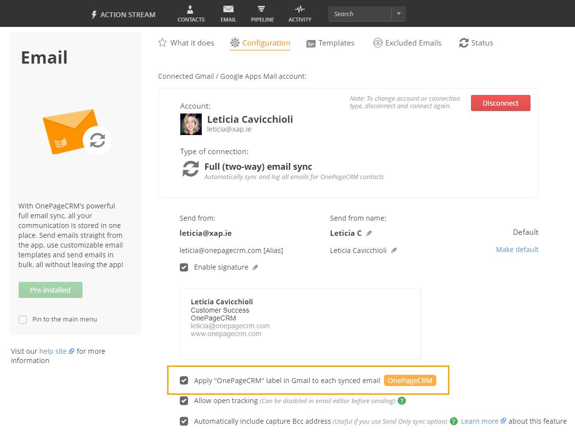This screenshot has width=575, height=432.
Task: Click the Action Stream lightning bolt icon
Action: (94, 15)
